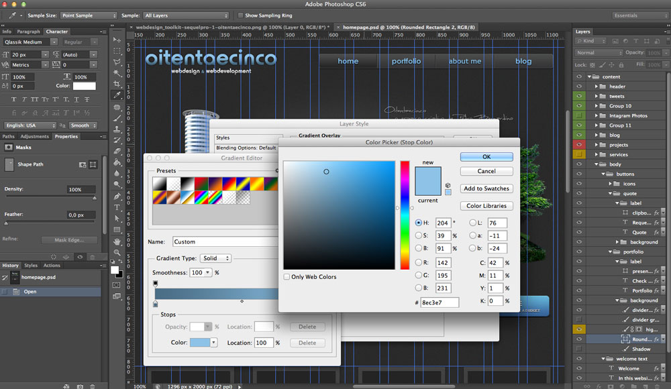Hide the projects layer group

(x=579, y=145)
